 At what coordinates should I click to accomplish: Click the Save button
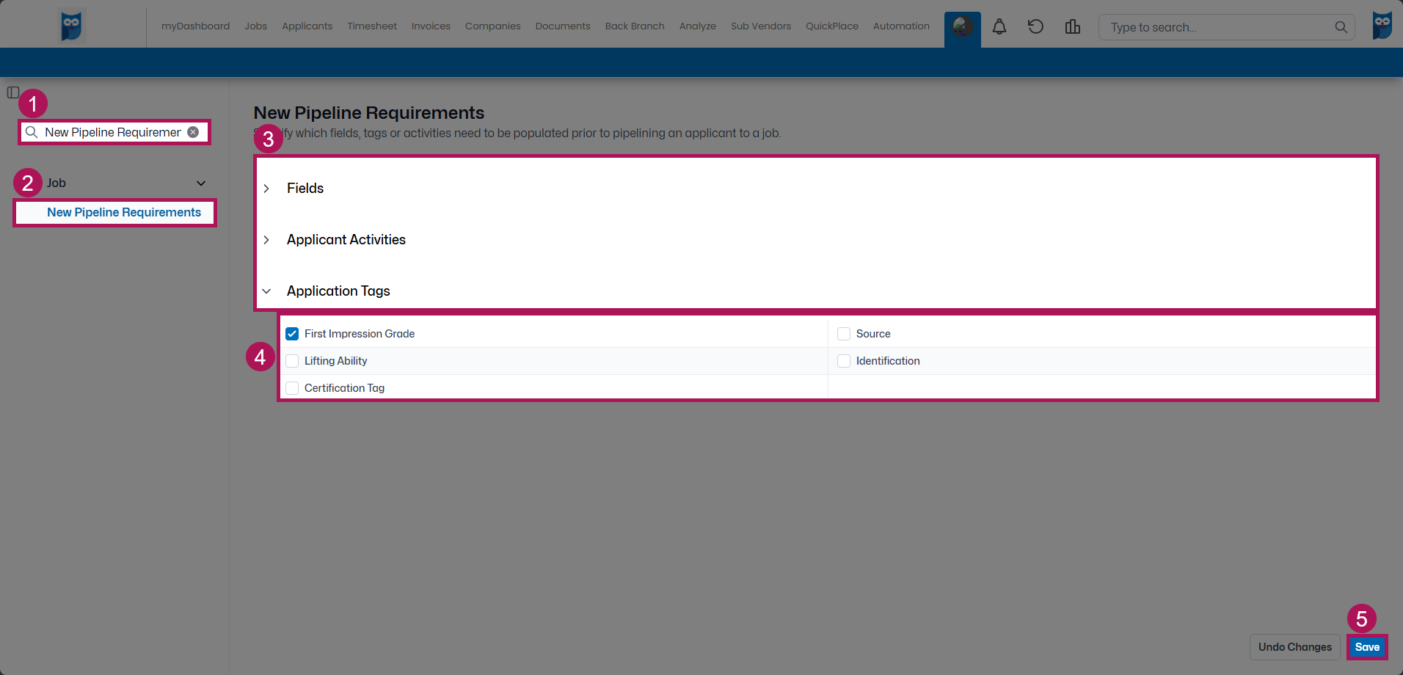(1367, 647)
